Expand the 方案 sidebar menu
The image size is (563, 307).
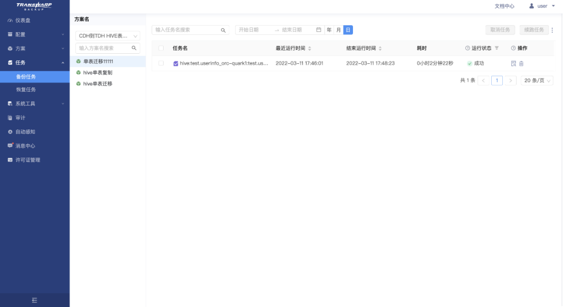tap(35, 49)
